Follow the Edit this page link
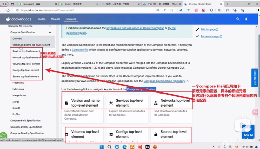 209,29
